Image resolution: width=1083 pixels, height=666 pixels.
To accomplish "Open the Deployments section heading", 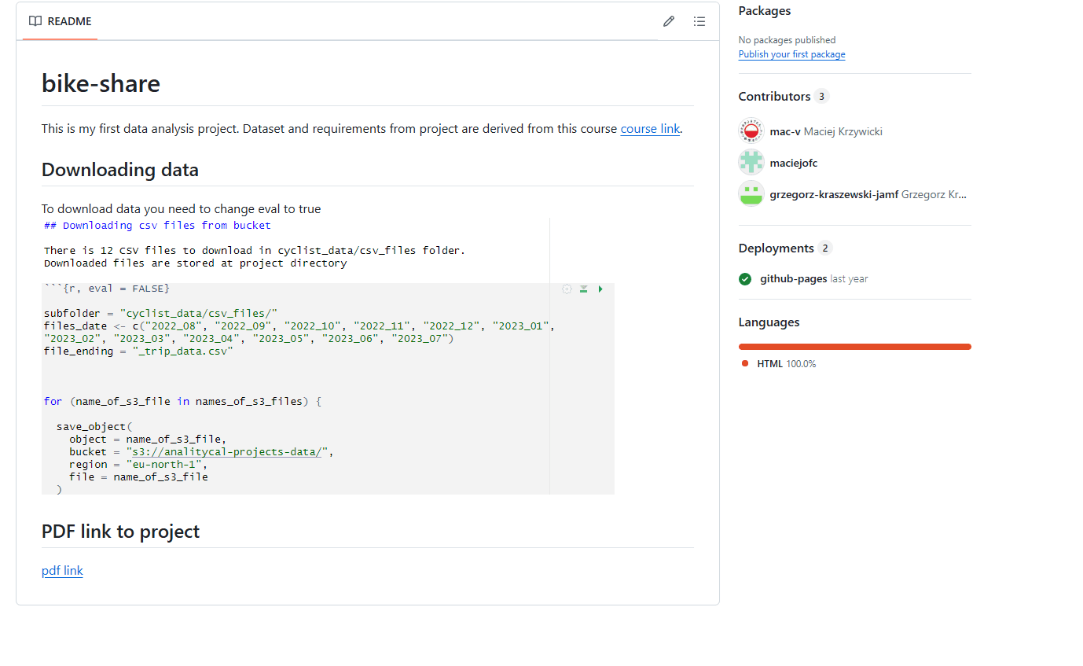I will click(776, 248).
